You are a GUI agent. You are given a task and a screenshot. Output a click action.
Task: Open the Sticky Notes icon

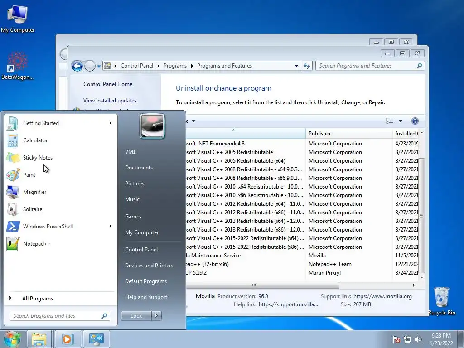13,157
